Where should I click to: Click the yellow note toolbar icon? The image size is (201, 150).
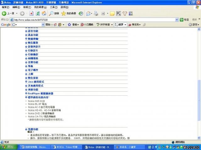[112, 13]
